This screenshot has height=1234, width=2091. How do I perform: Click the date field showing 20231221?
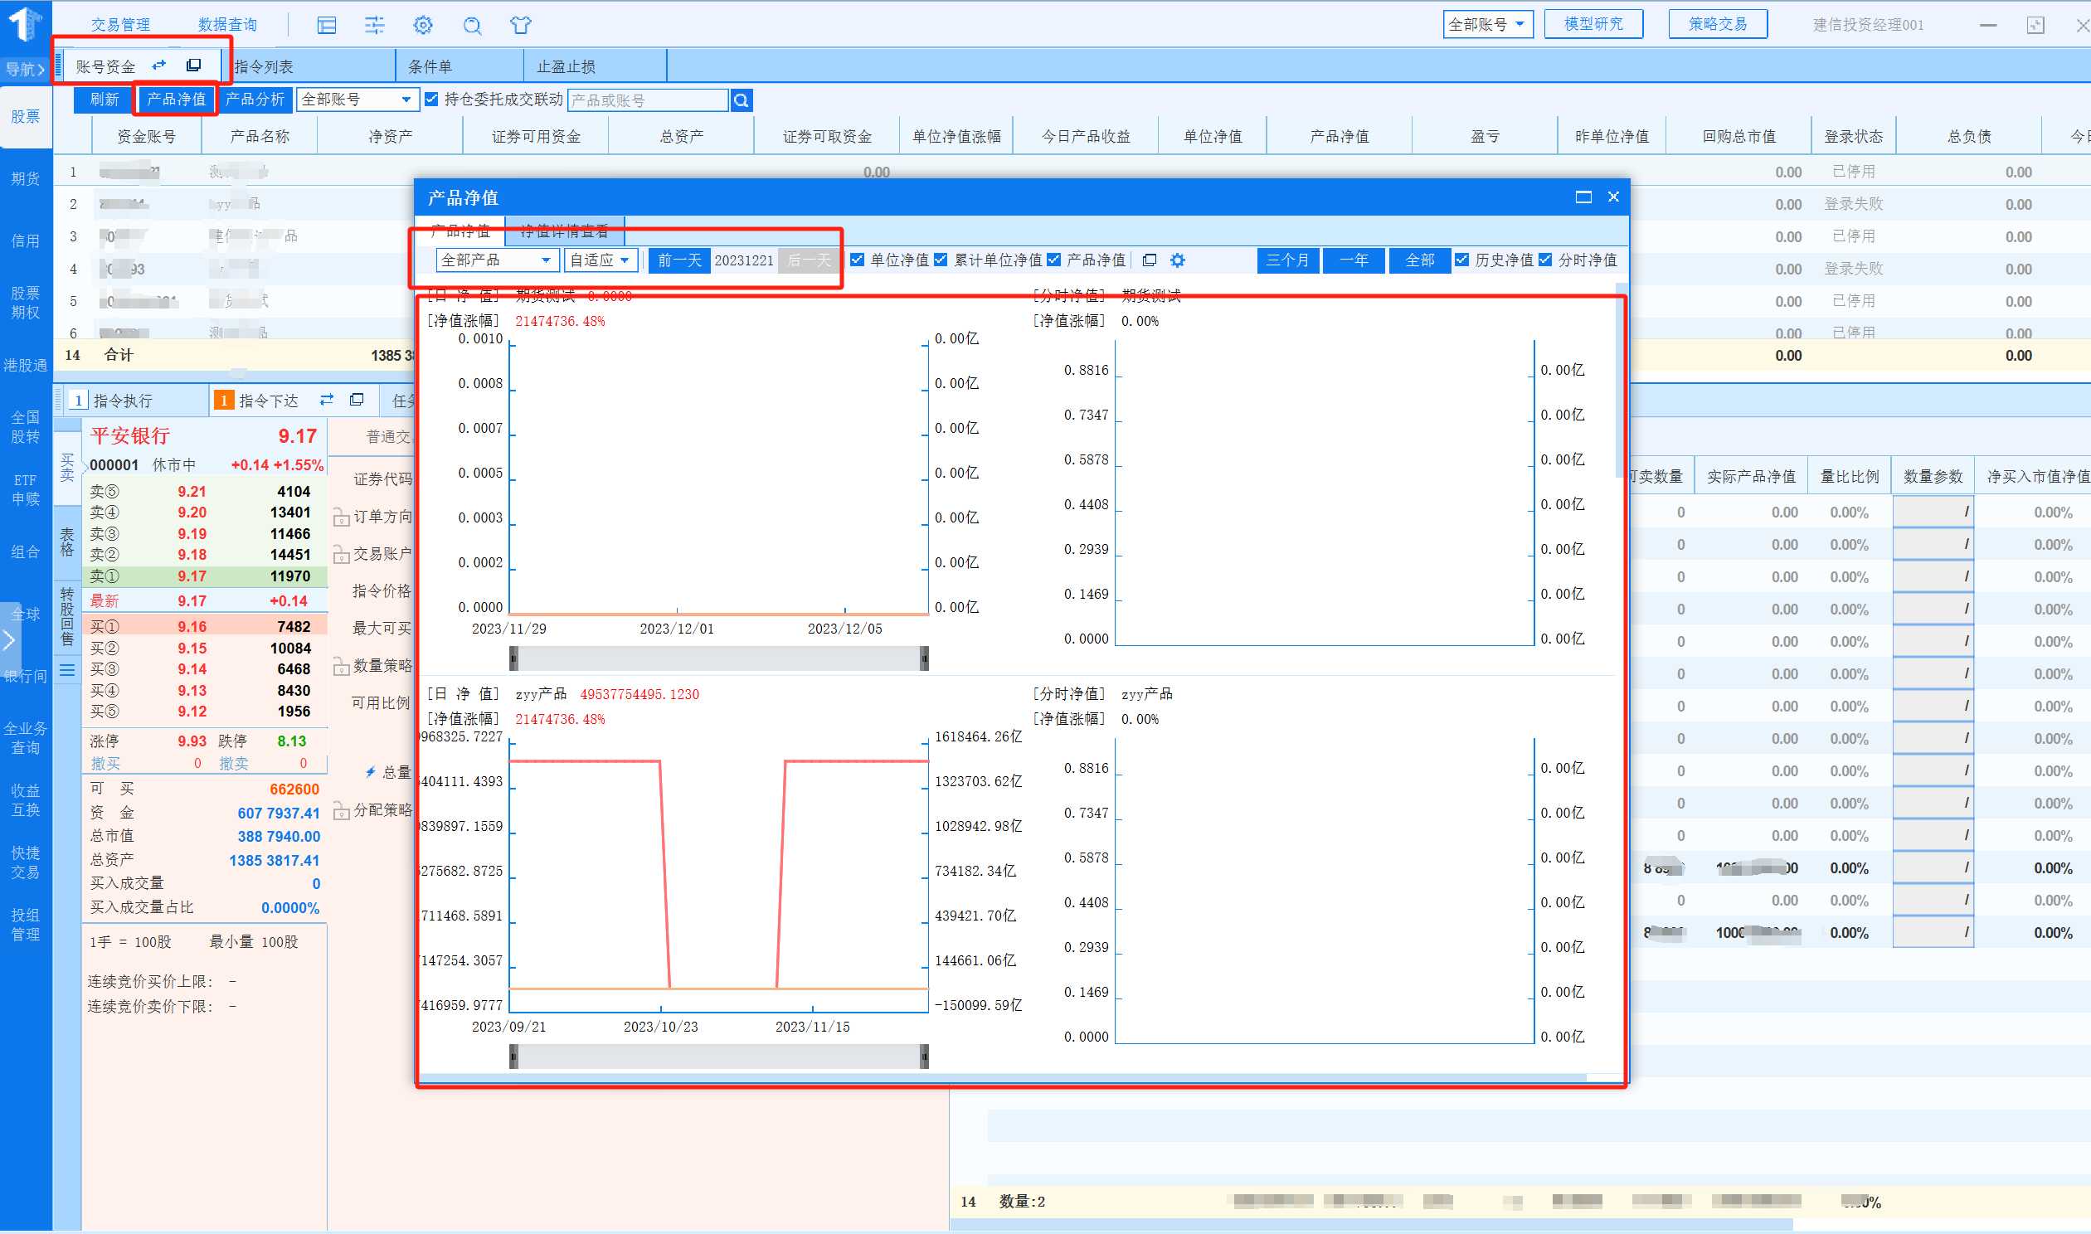[x=744, y=260]
